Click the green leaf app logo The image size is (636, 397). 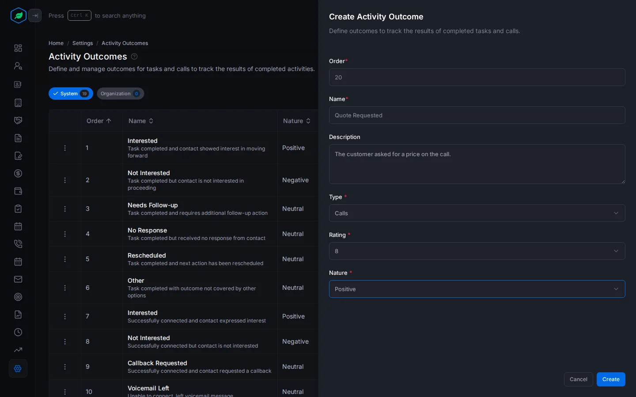coord(18,15)
